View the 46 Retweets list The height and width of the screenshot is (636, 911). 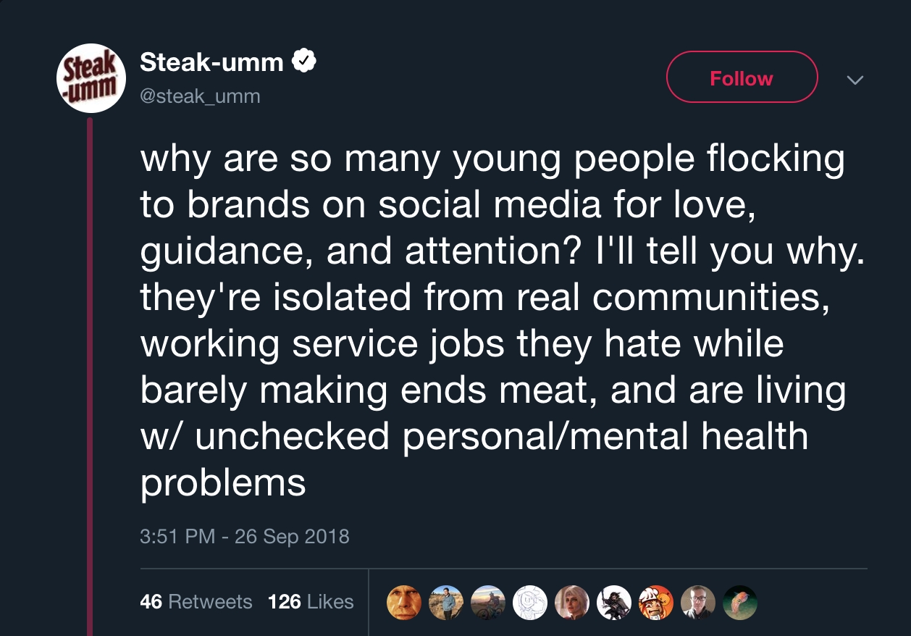point(196,602)
